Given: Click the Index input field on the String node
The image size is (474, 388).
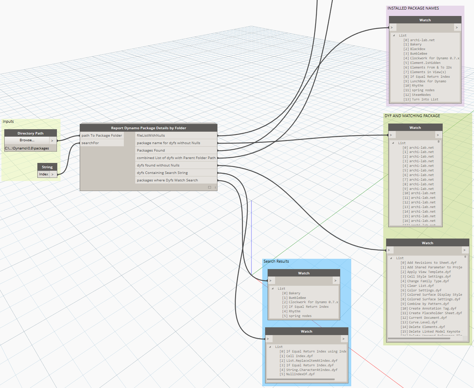Looking at the screenshot, I should 43,174.
